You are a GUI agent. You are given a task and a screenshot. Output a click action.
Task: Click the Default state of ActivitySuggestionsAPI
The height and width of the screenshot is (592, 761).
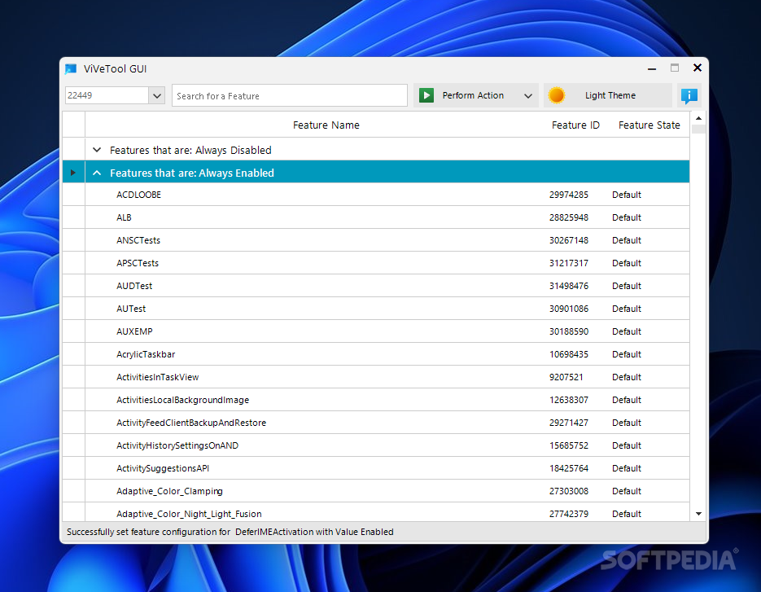[x=626, y=469]
